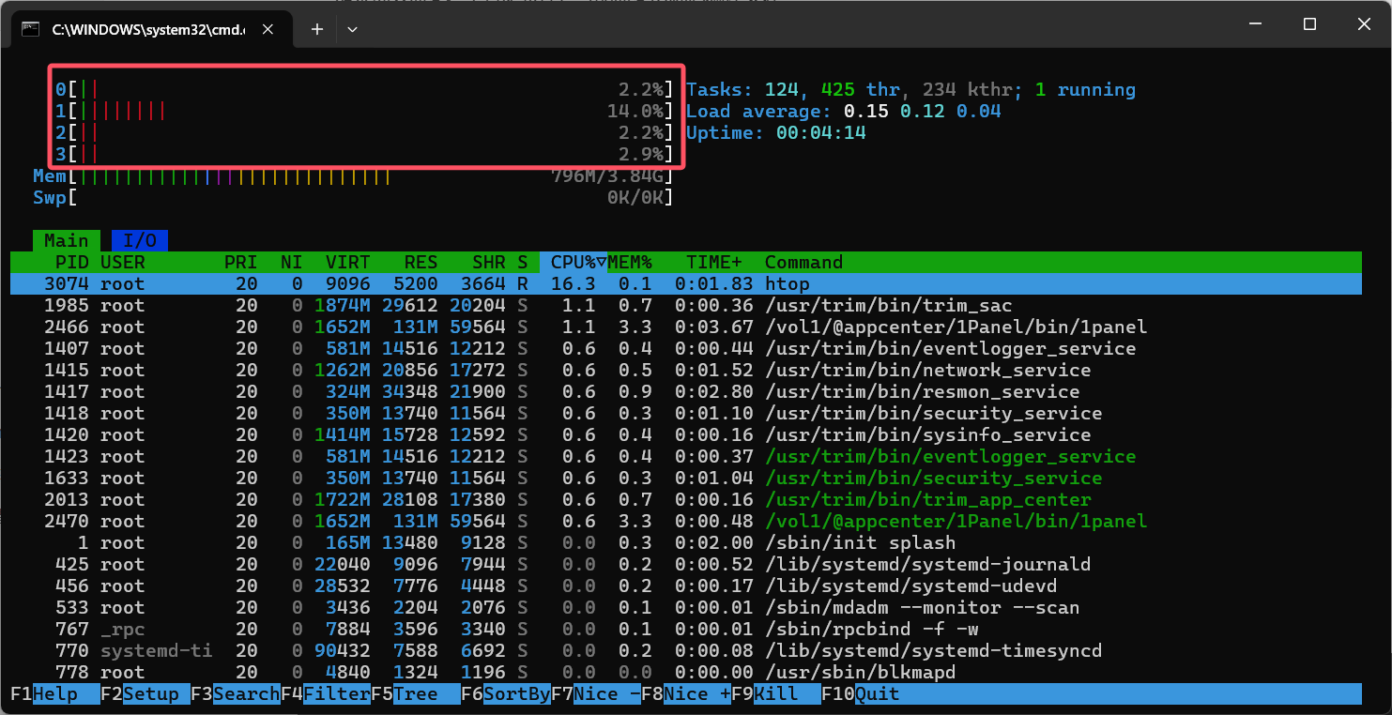This screenshot has width=1392, height=715.
Task: Sort by the SHR column header
Action: (x=489, y=262)
